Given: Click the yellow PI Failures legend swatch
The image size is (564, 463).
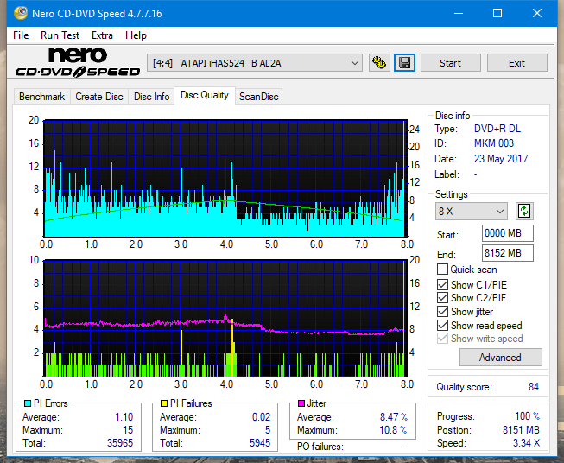Looking at the screenshot, I should click(164, 403).
